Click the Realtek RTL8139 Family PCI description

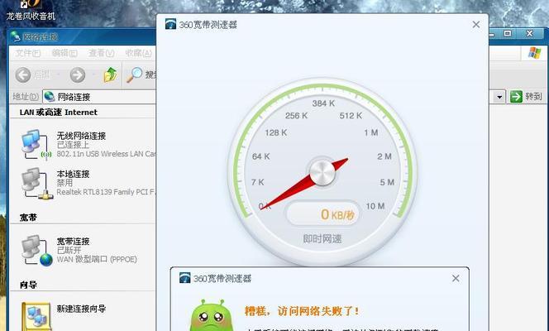106,192
